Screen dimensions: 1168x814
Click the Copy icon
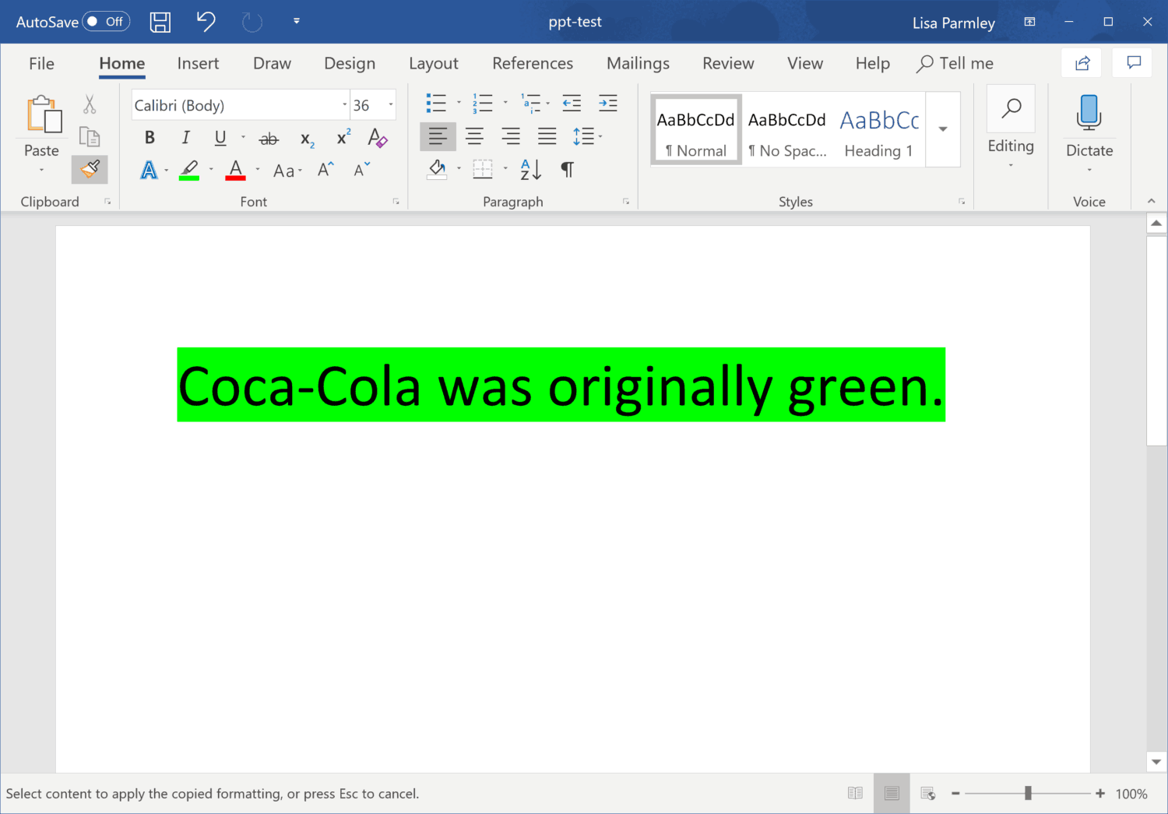point(90,137)
